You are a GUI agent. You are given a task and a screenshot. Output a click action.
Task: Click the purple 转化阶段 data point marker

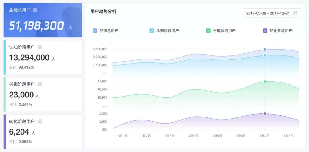coord(265,114)
